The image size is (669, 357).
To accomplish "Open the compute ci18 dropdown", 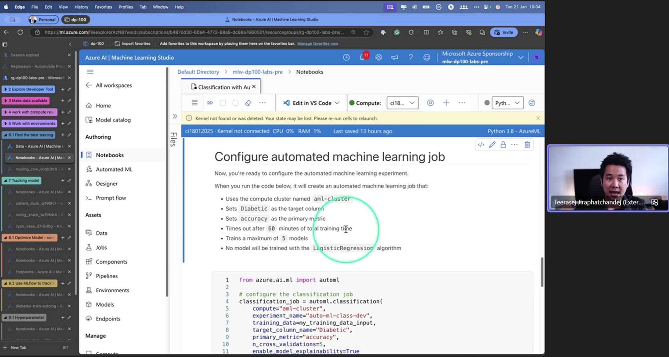I will 402,103.
